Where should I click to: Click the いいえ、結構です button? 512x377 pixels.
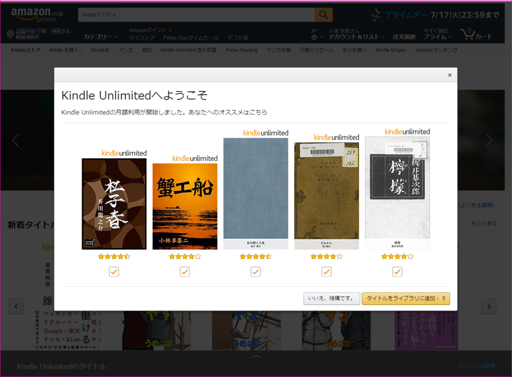(x=332, y=298)
